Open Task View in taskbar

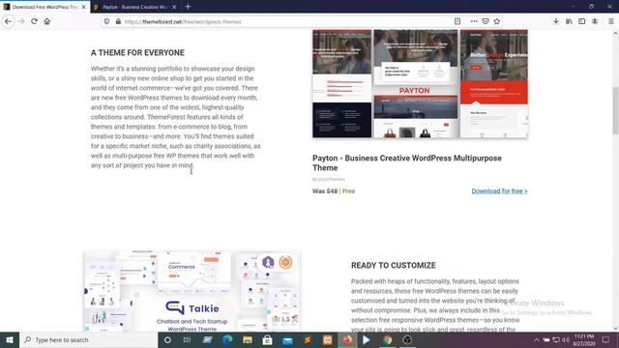pyautogui.click(x=187, y=339)
